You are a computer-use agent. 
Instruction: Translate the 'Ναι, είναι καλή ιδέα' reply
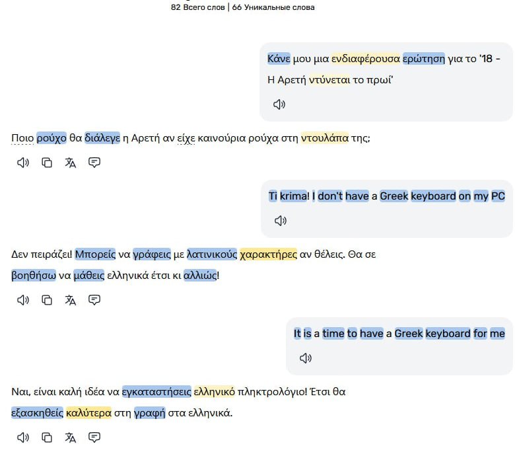[70, 437]
